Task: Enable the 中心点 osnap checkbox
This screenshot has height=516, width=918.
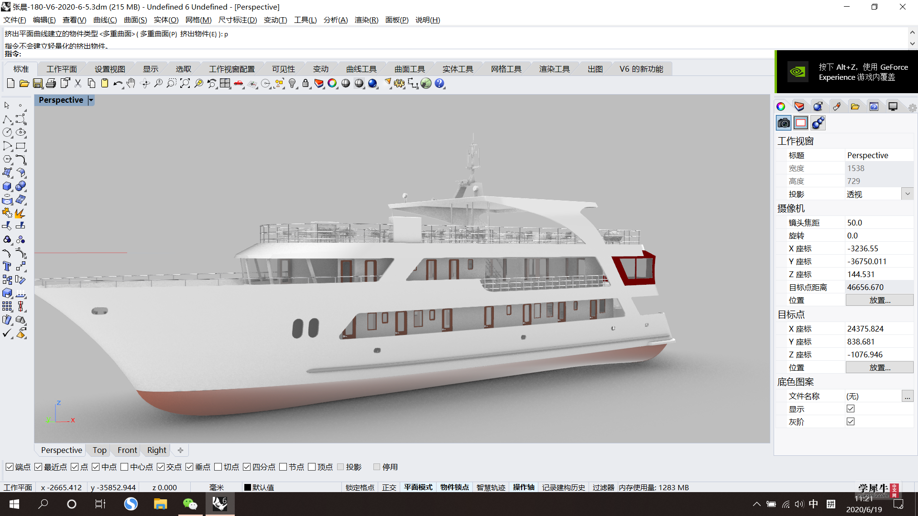Action: (124, 467)
